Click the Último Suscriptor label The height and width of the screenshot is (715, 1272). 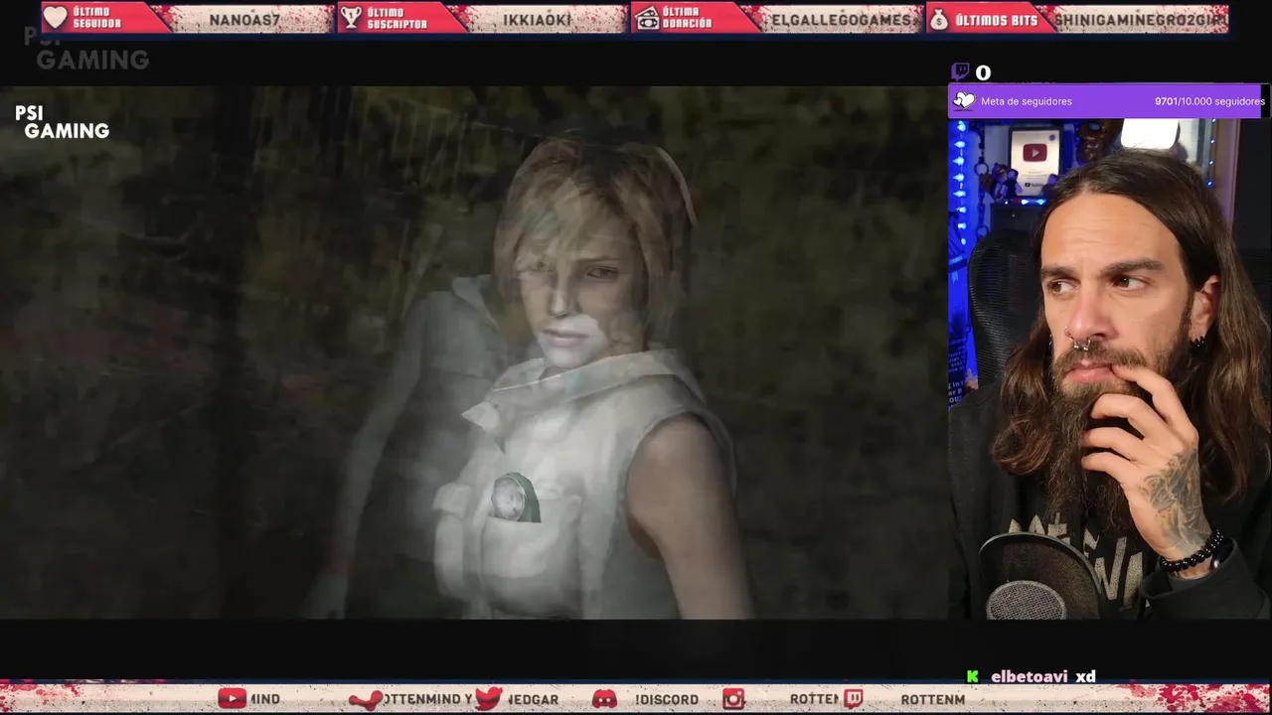point(397,18)
